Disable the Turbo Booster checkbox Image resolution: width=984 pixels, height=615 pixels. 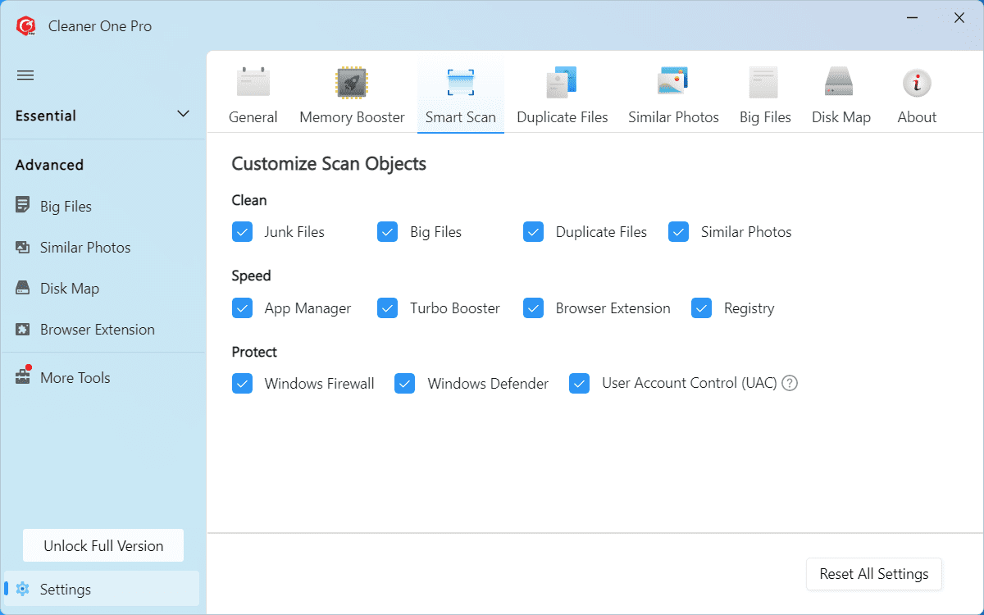(388, 308)
